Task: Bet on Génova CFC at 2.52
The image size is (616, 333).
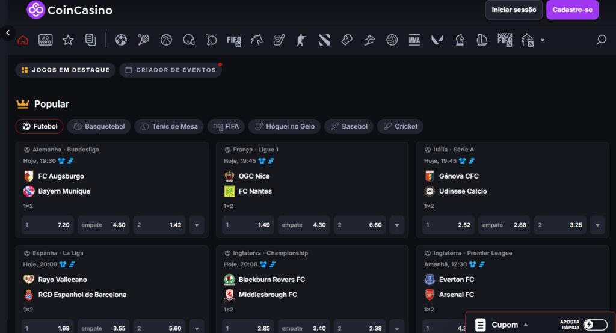Action: coord(448,225)
